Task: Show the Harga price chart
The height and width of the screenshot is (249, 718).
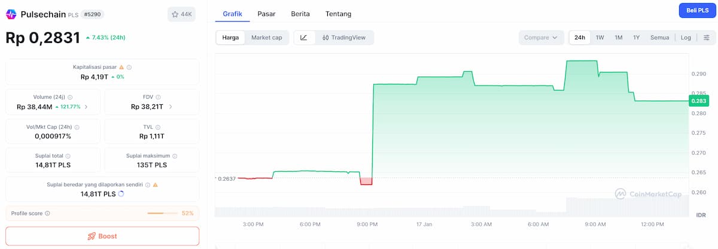Action: coord(230,37)
